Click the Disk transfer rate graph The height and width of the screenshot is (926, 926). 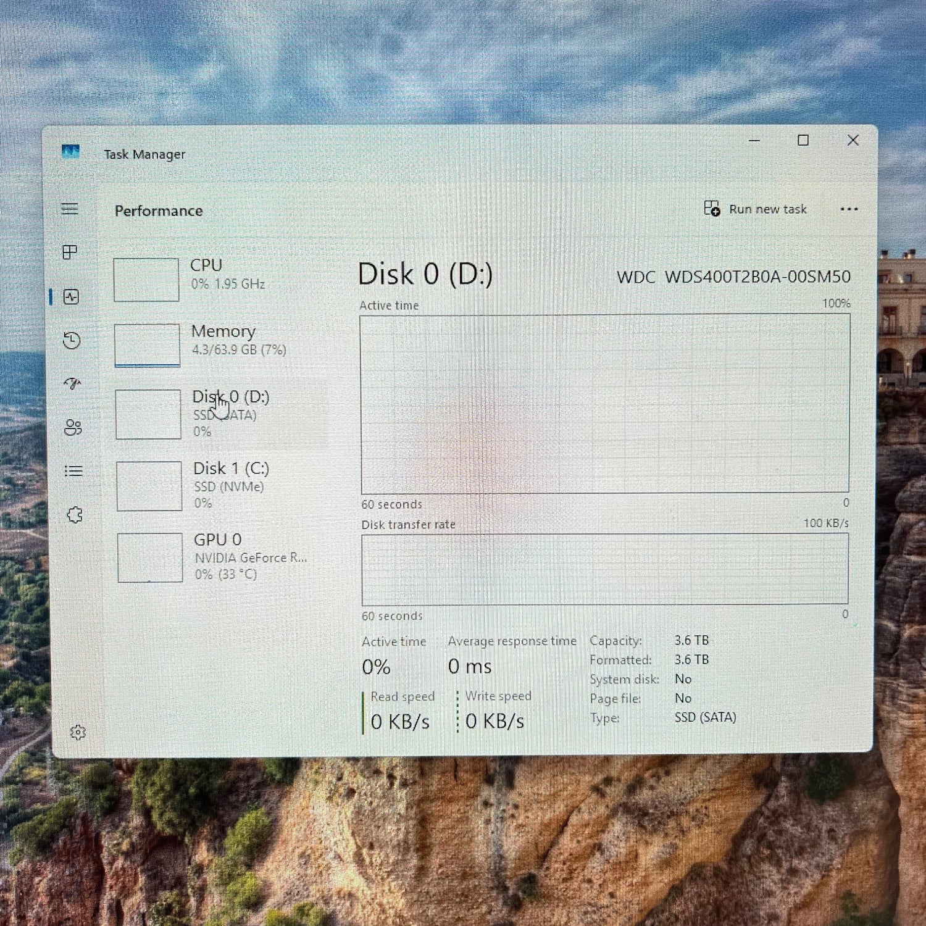605,569
